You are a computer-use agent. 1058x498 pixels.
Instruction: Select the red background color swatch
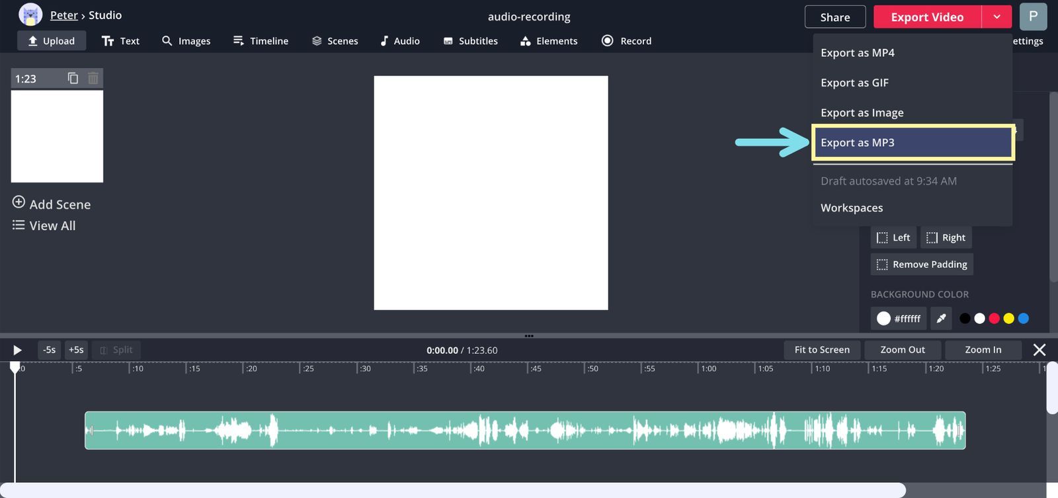[x=994, y=319]
